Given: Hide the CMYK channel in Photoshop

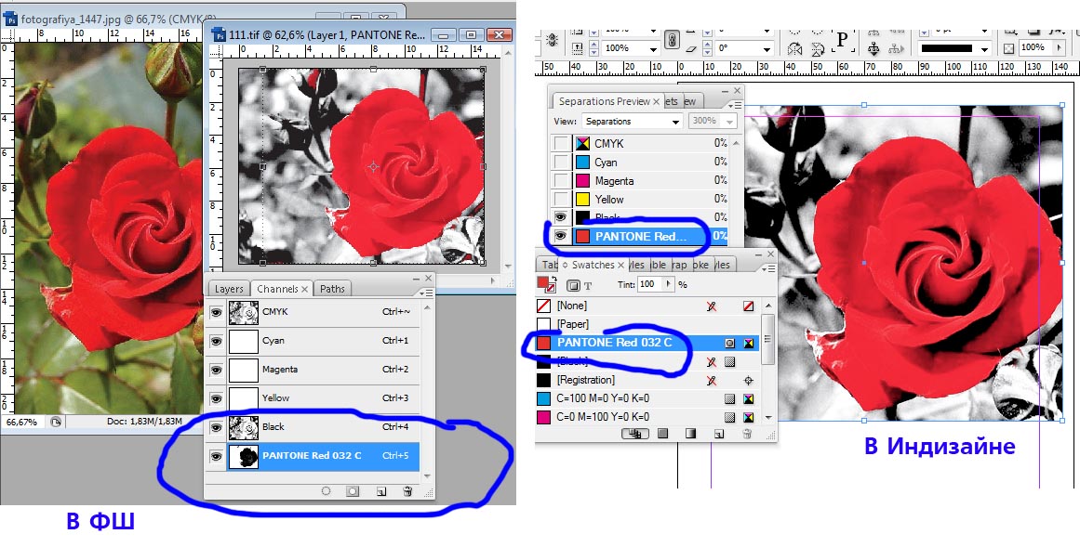Looking at the screenshot, I should click(216, 312).
